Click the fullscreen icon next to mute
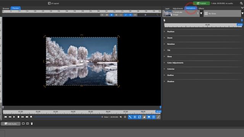Screen dimensions: 244x137 (125, 117)
